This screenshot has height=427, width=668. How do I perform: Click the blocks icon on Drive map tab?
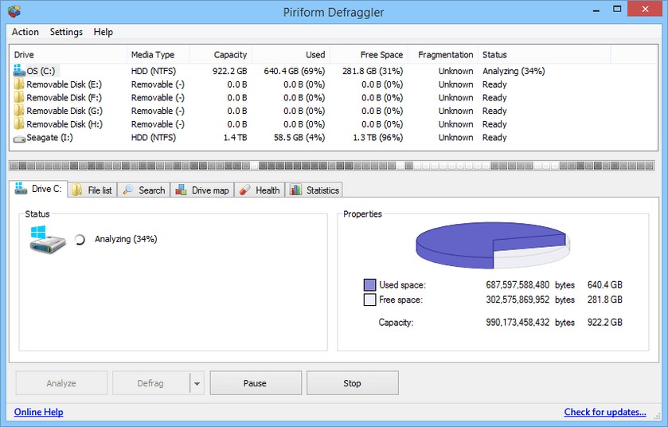pyautogui.click(x=181, y=190)
